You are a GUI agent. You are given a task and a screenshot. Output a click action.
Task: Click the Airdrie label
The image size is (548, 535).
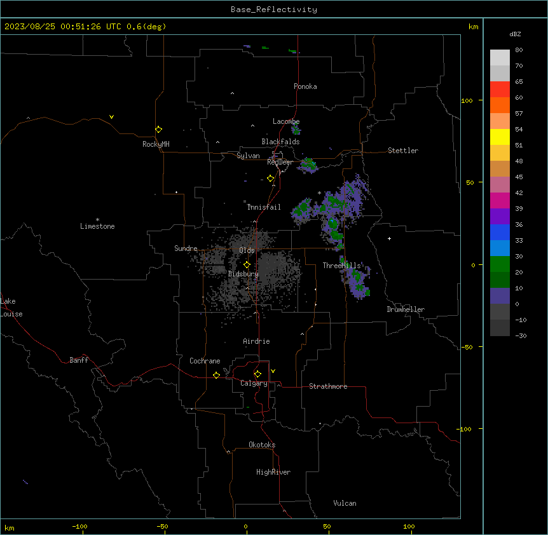pyautogui.click(x=257, y=341)
